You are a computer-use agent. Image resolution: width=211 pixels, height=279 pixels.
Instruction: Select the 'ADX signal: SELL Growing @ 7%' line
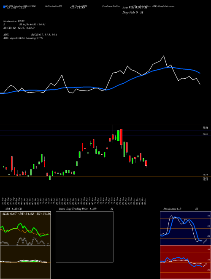(x=23, y=38)
